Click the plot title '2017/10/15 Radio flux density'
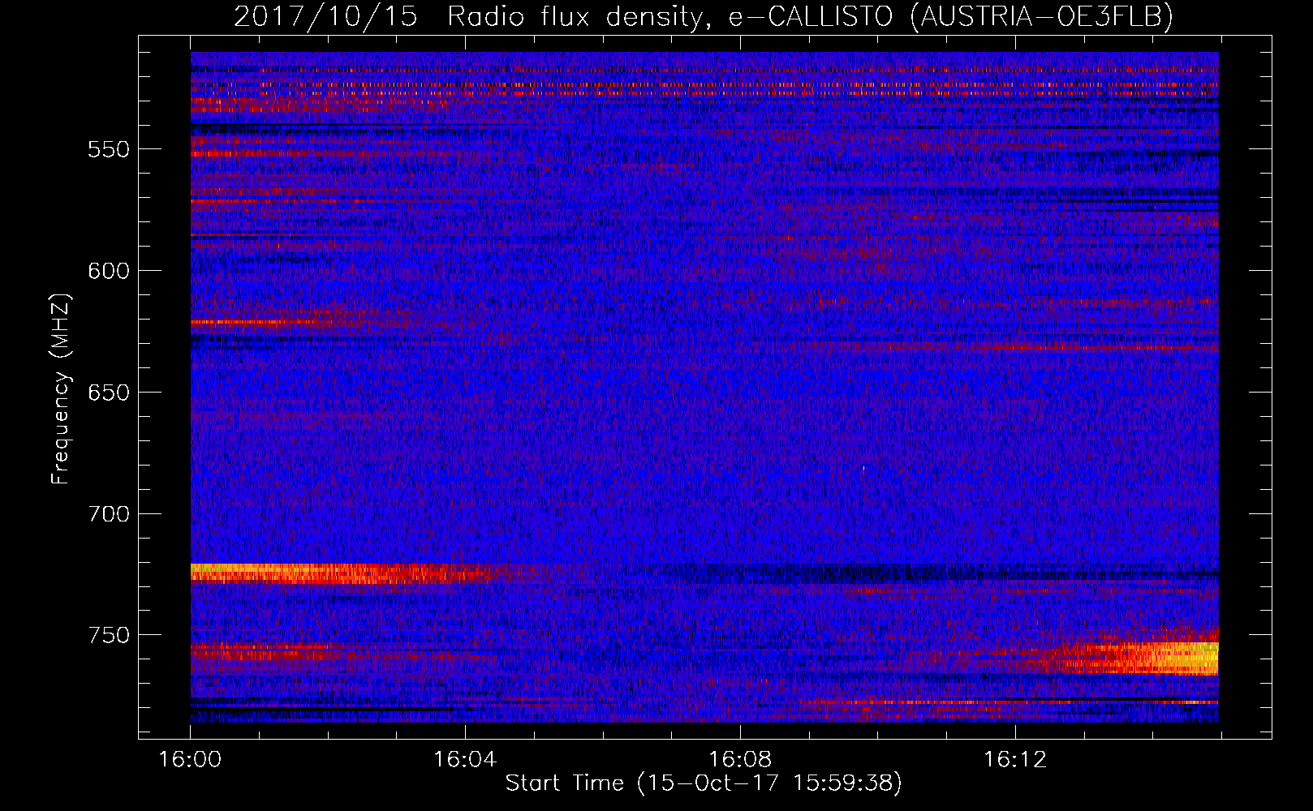The height and width of the screenshot is (811, 1313). tap(703, 17)
